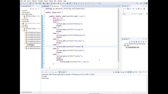This screenshot has width=168, height=94.
Task: Click the editor vertical scrollbar
Action: tap(118, 36)
